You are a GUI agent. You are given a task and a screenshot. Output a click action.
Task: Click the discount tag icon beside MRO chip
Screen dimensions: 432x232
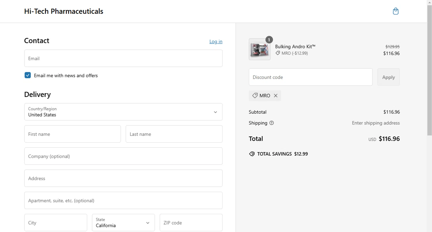pos(255,96)
